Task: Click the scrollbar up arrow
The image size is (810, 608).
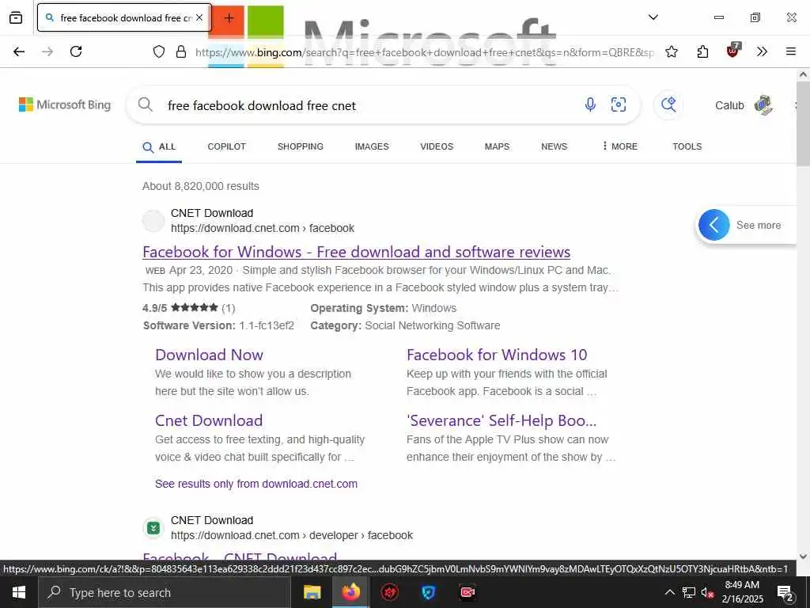Action: tap(804, 75)
